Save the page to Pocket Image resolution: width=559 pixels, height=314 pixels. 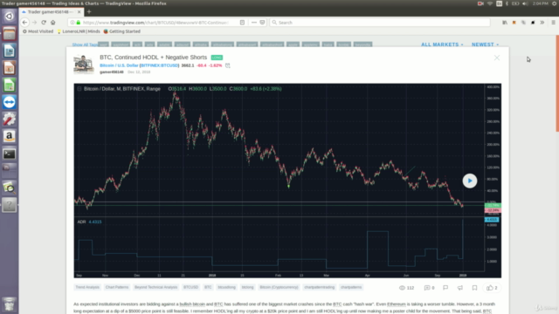(x=262, y=23)
